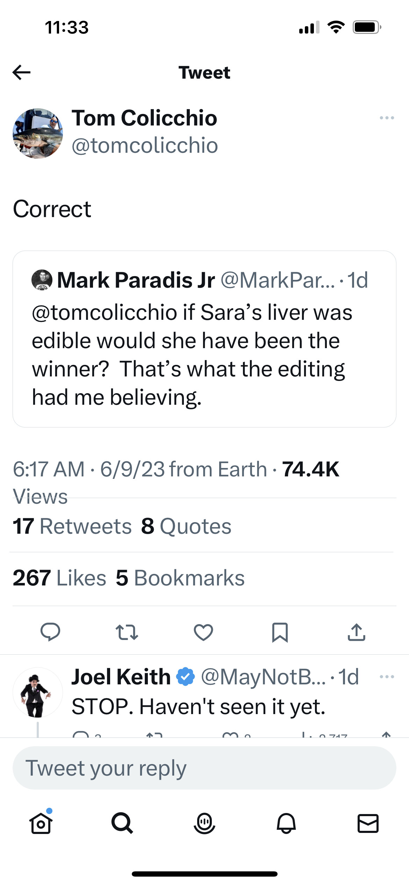
Task: Open the Spaces microphone icon
Action: 204,823
